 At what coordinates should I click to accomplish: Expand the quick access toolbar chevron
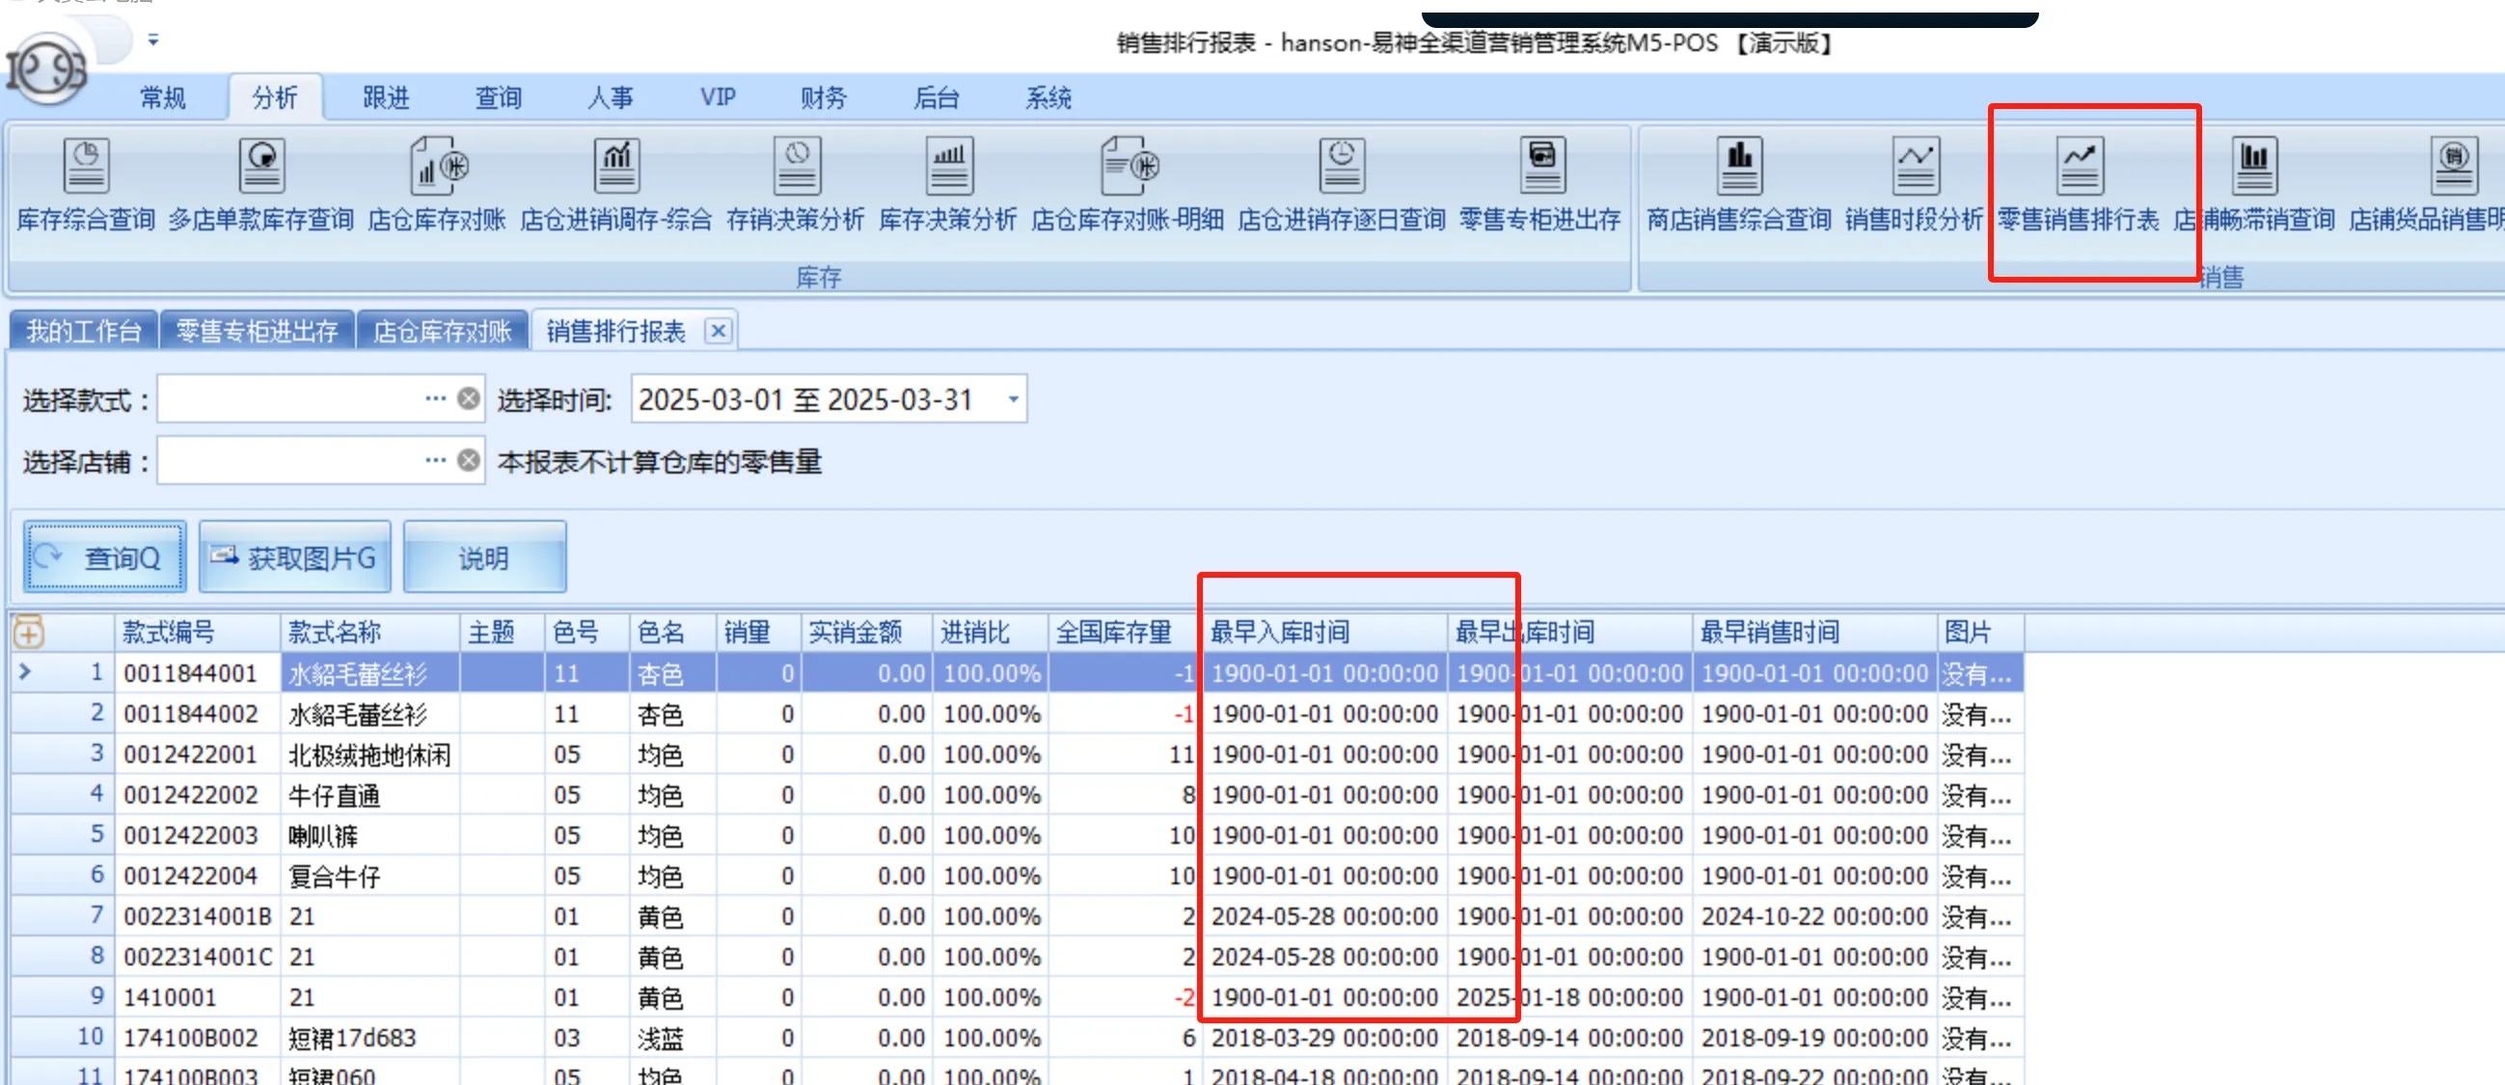[x=152, y=41]
